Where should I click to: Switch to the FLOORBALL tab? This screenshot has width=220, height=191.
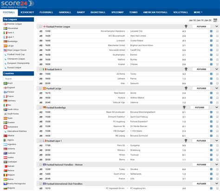pyautogui.click(x=46, y=12)
